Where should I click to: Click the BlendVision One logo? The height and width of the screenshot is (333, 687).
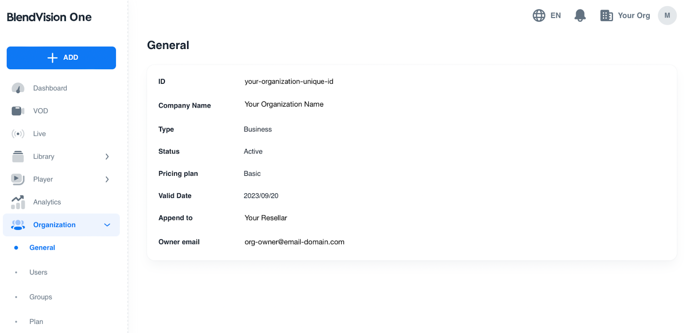point(49,17)
